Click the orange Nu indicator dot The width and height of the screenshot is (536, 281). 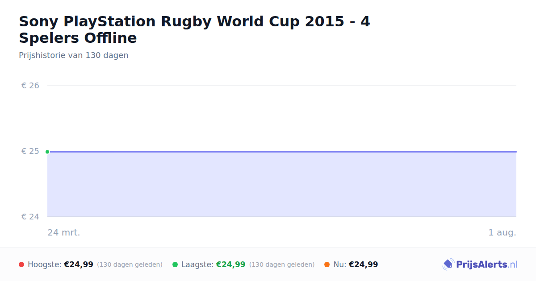click(327, 264)
